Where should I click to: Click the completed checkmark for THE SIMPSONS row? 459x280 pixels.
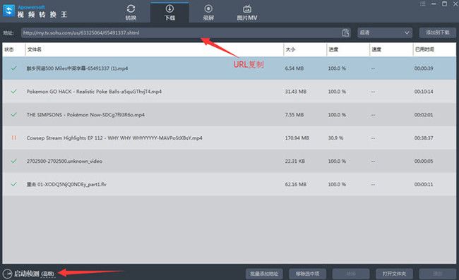click(x=13, y=114)
